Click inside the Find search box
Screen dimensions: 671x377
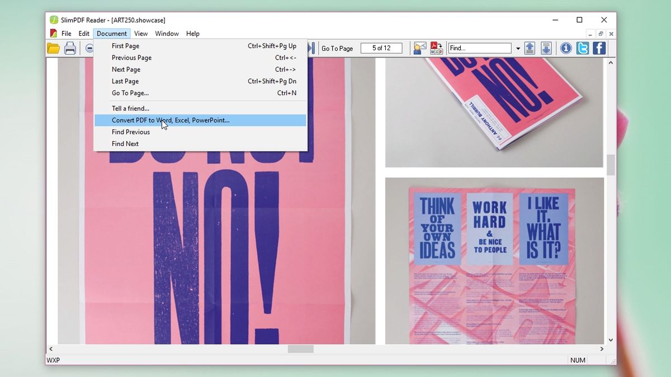click(x=481, y=48)
